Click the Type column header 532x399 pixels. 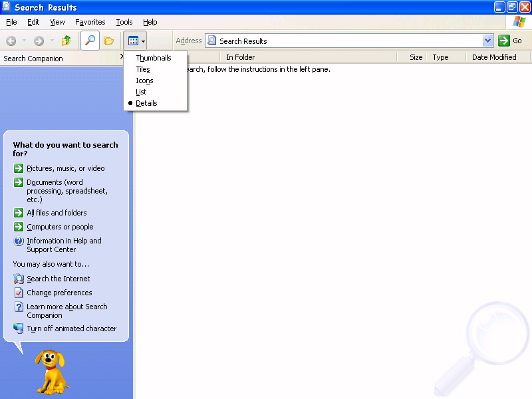pyautogui.click(x=446, y=57)
